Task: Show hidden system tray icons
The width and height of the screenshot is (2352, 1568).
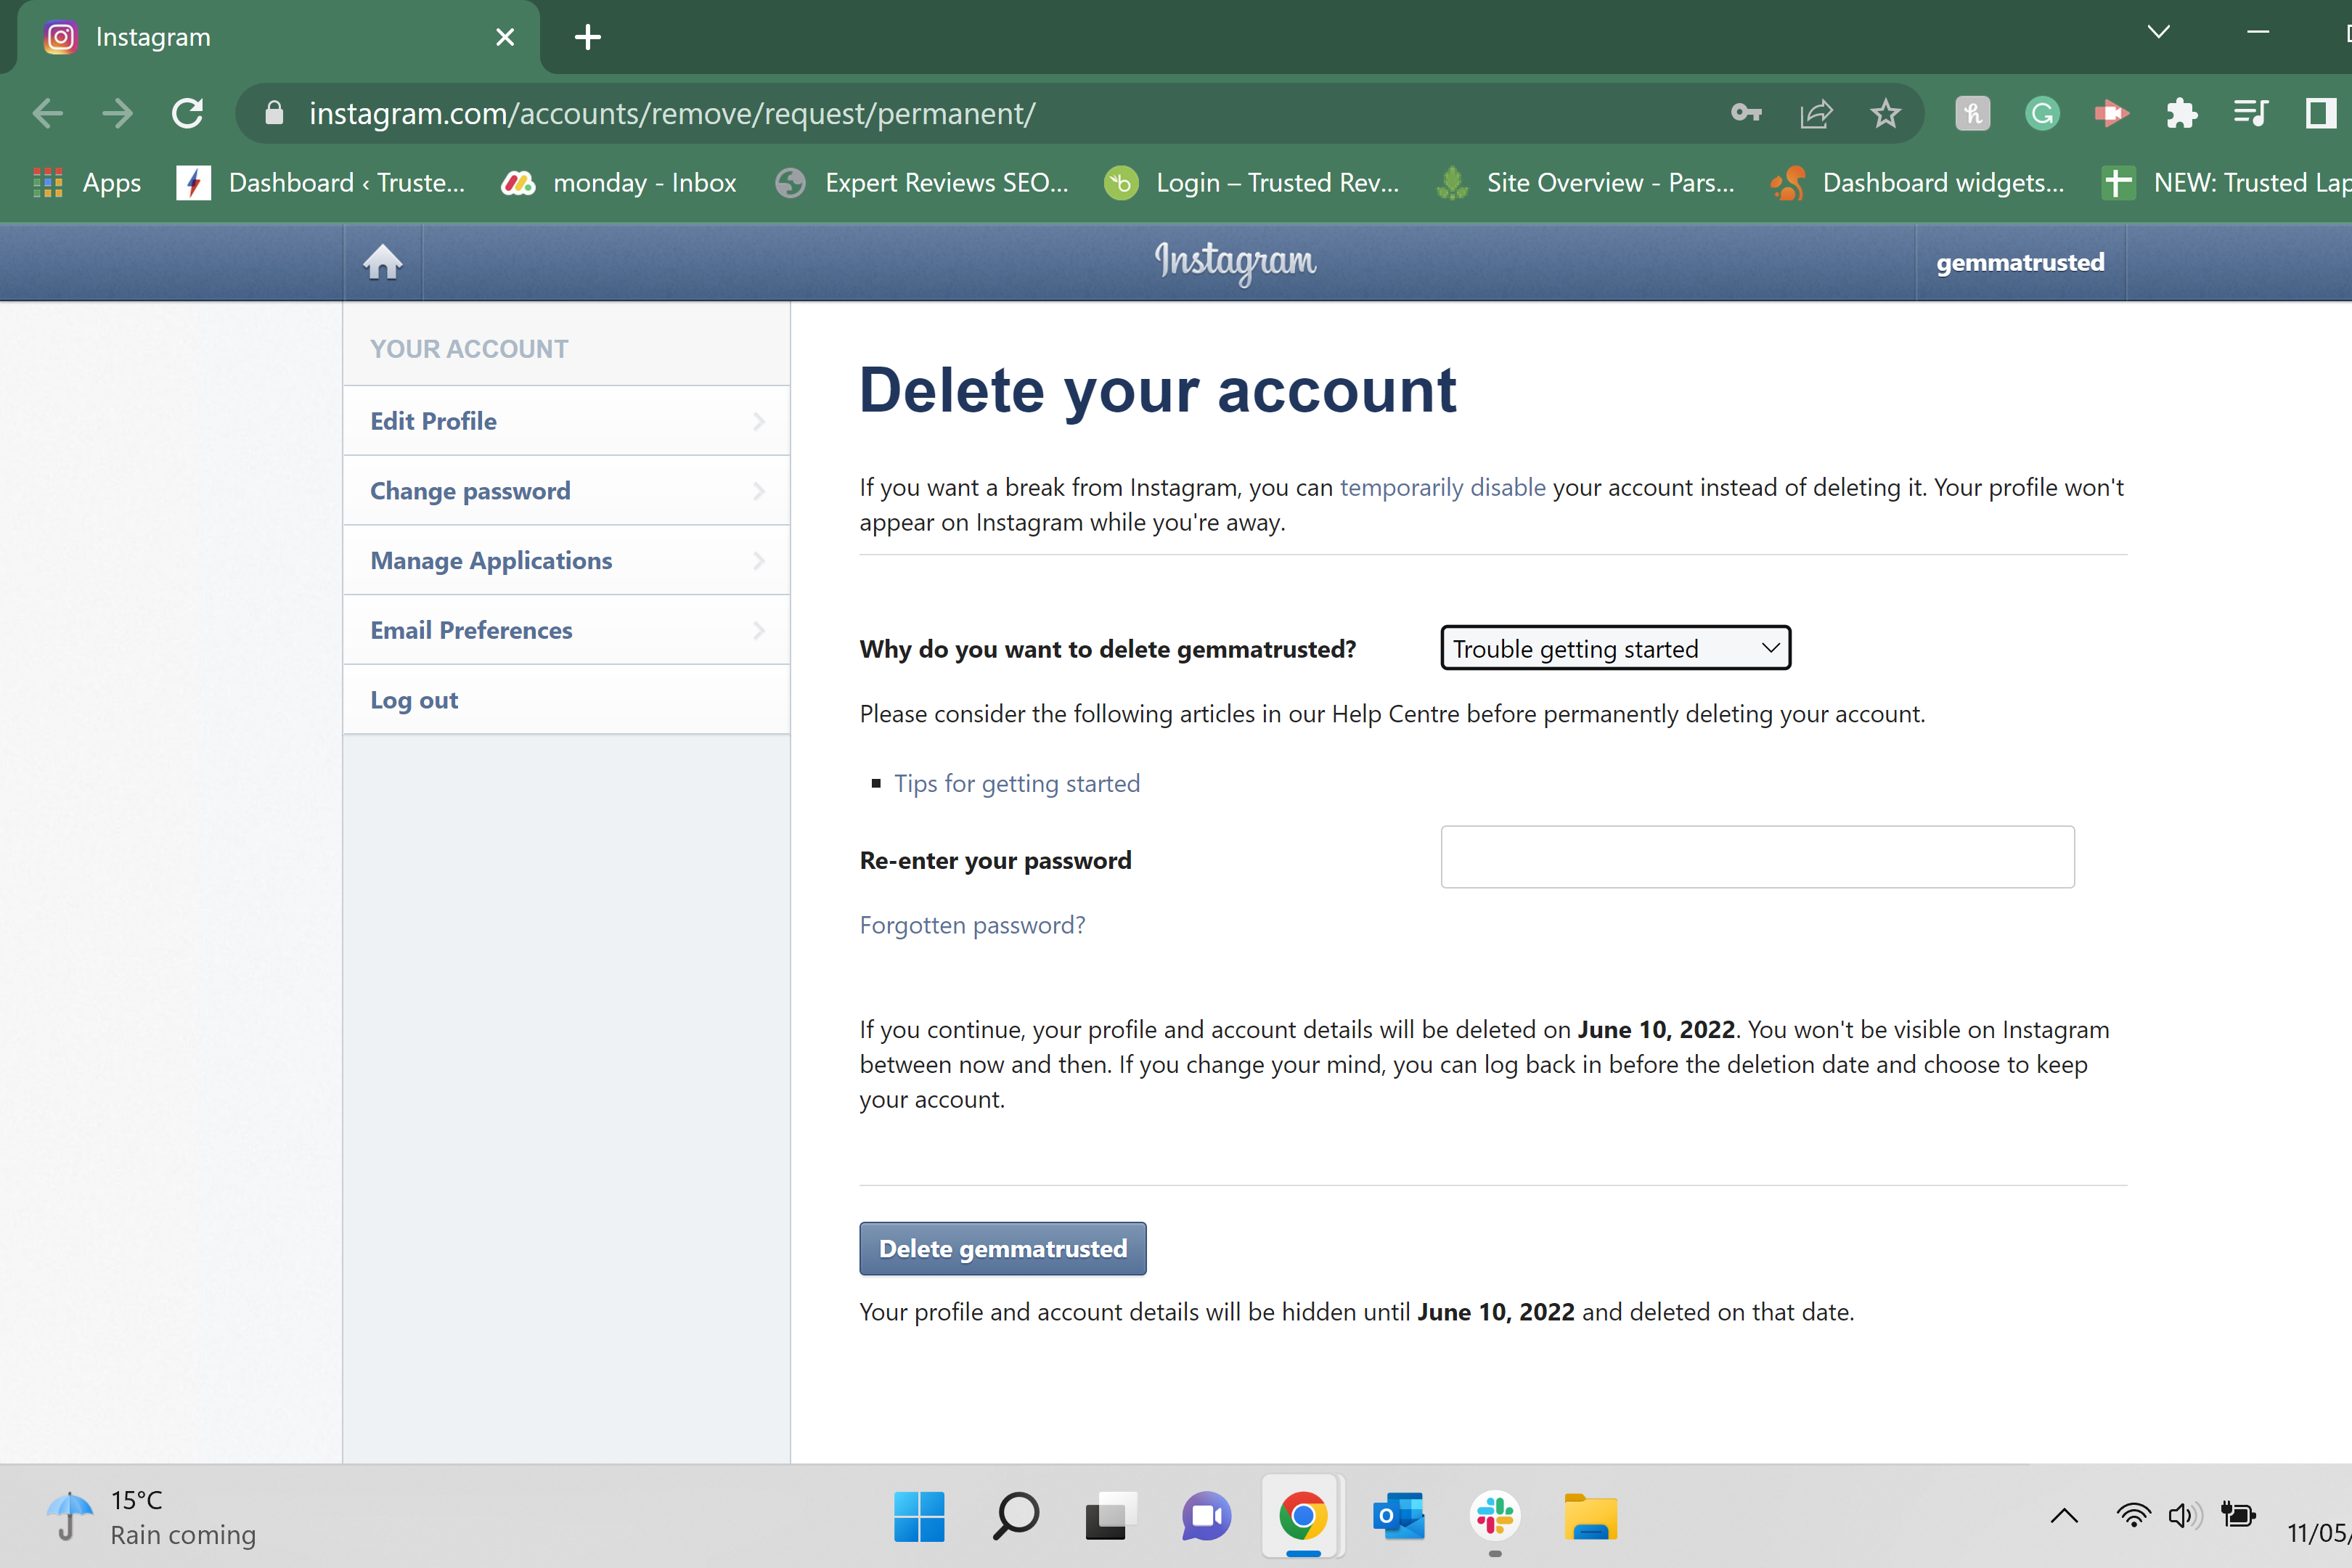Action: pos(2064,1517)
